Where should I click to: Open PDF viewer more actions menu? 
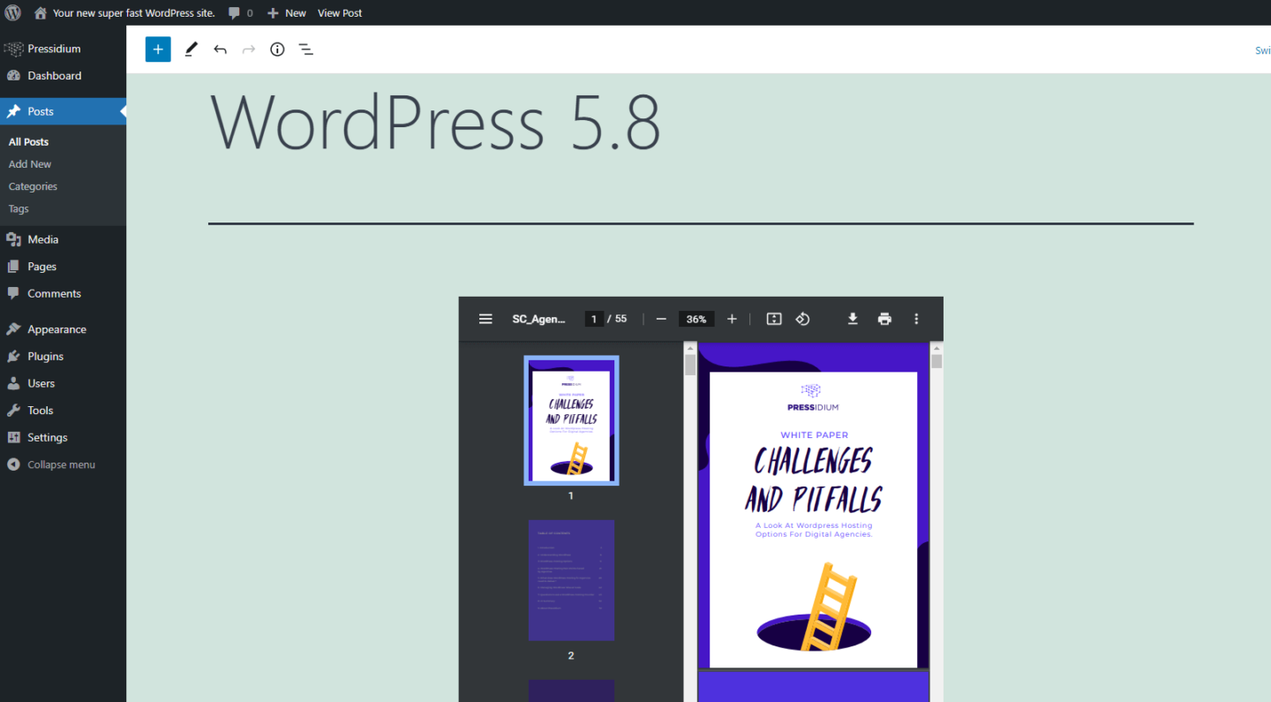pyautogui.click(x=916, y=319)
